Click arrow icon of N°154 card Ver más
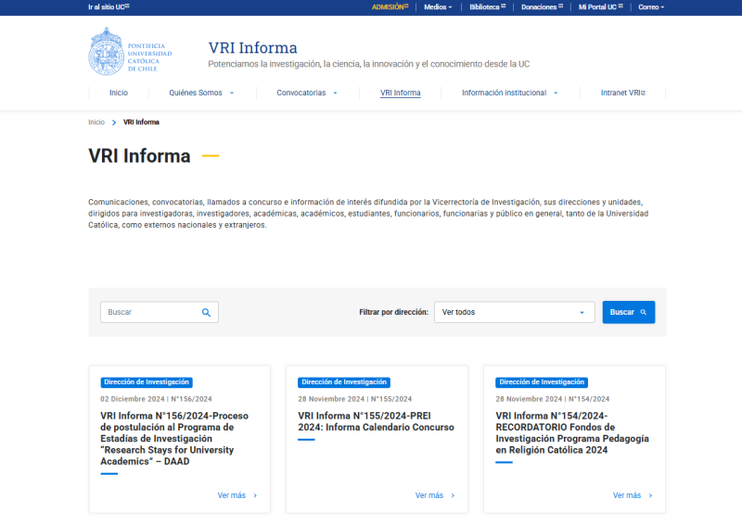 [x=651, y=495]
